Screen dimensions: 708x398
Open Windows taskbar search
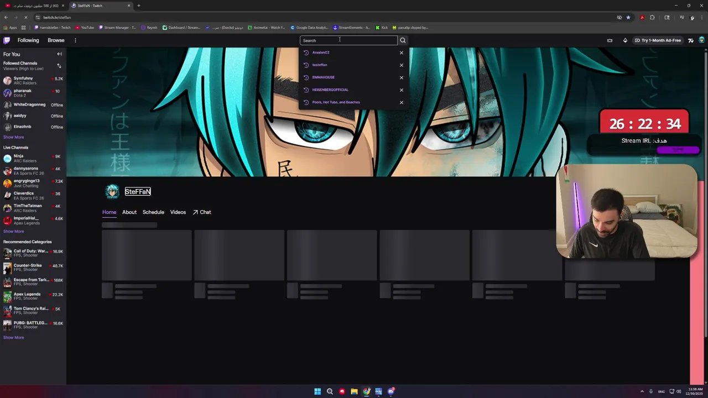(x=330, y=391)
